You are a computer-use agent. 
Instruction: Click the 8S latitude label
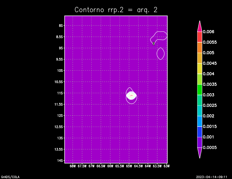click(x=61, y=25)
